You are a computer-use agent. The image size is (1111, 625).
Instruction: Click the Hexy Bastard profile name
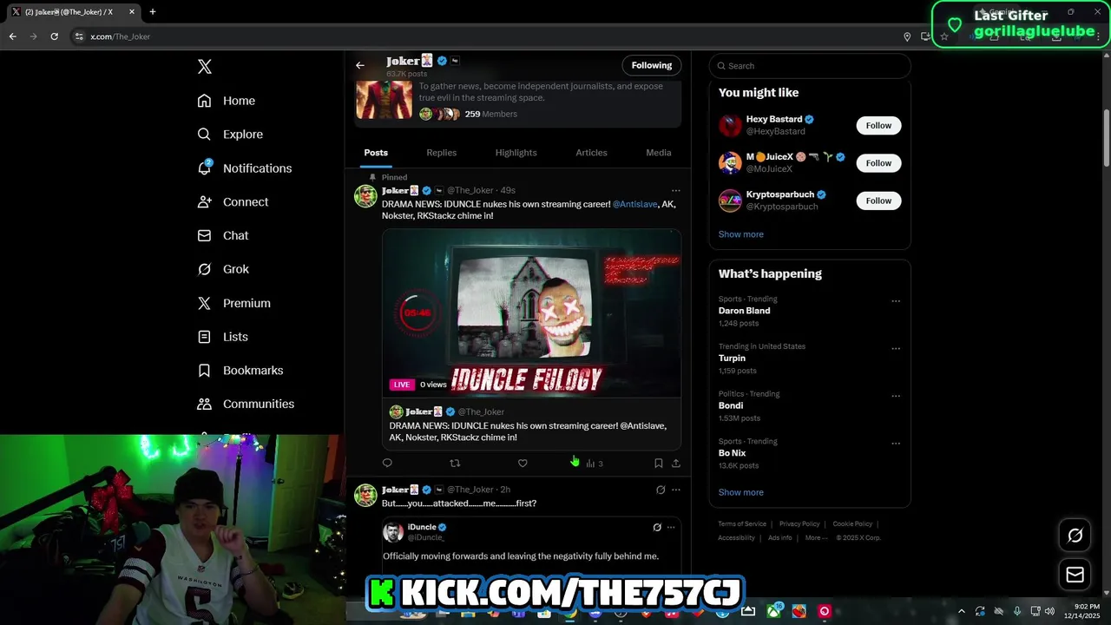[x=774, y=119]
